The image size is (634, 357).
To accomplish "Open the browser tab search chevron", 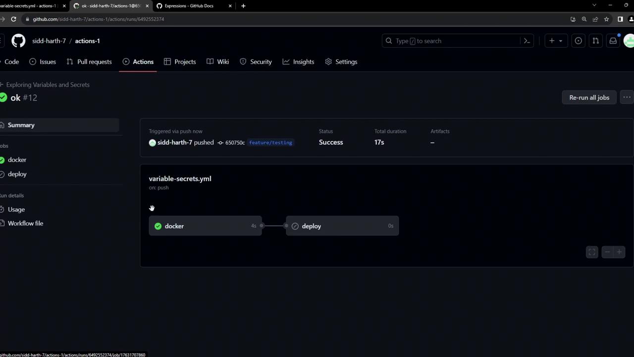I will click(x=594, y=5).
